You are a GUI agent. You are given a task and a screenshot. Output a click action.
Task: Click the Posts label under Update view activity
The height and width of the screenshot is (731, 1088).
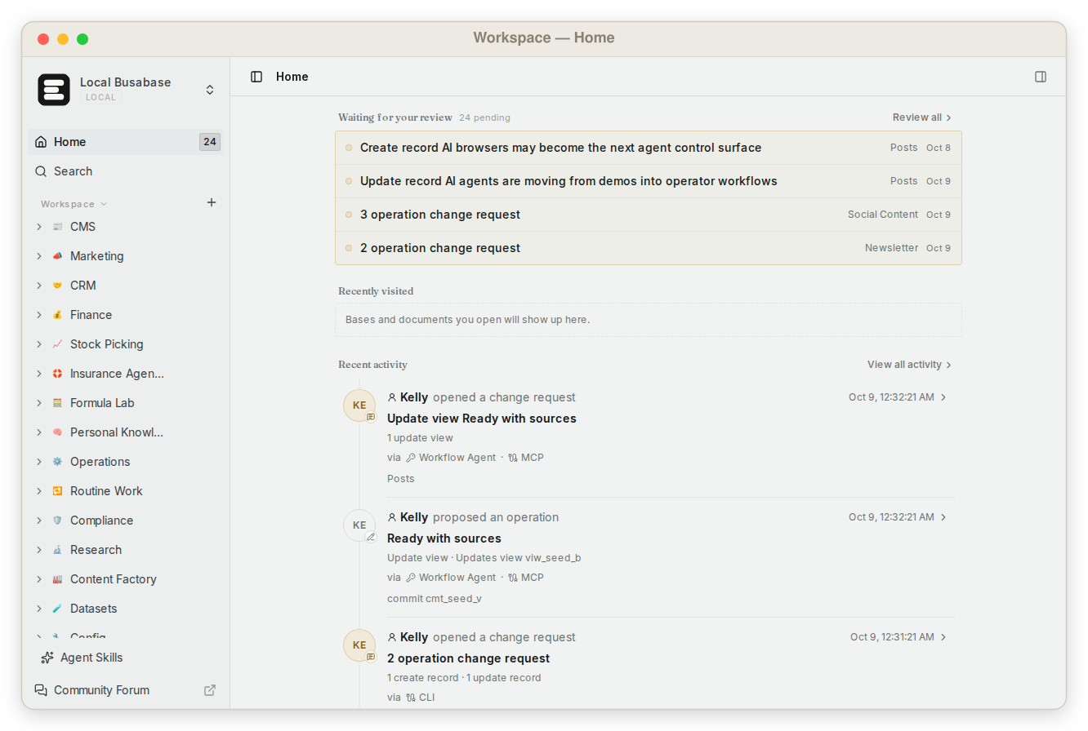click(x=401, y=479)
